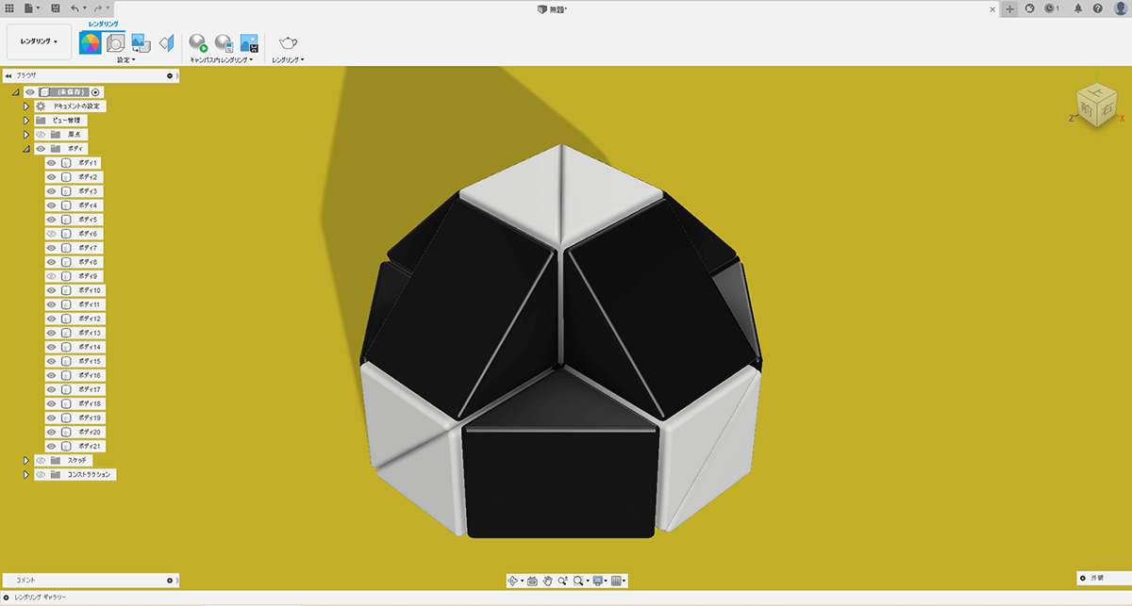Collapse the ブラウザ panel arrows
Image resolution: width=1132 pixels, height=606 pixels.
point(8,75)
